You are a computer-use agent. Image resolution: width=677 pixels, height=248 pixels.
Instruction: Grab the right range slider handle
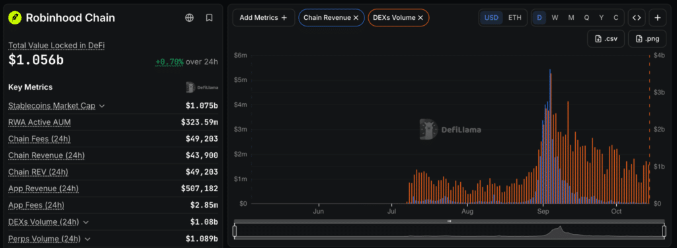point(664,231)
